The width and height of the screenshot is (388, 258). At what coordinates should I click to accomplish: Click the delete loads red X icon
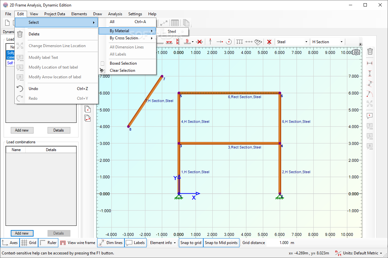click(x=269, y=42)
